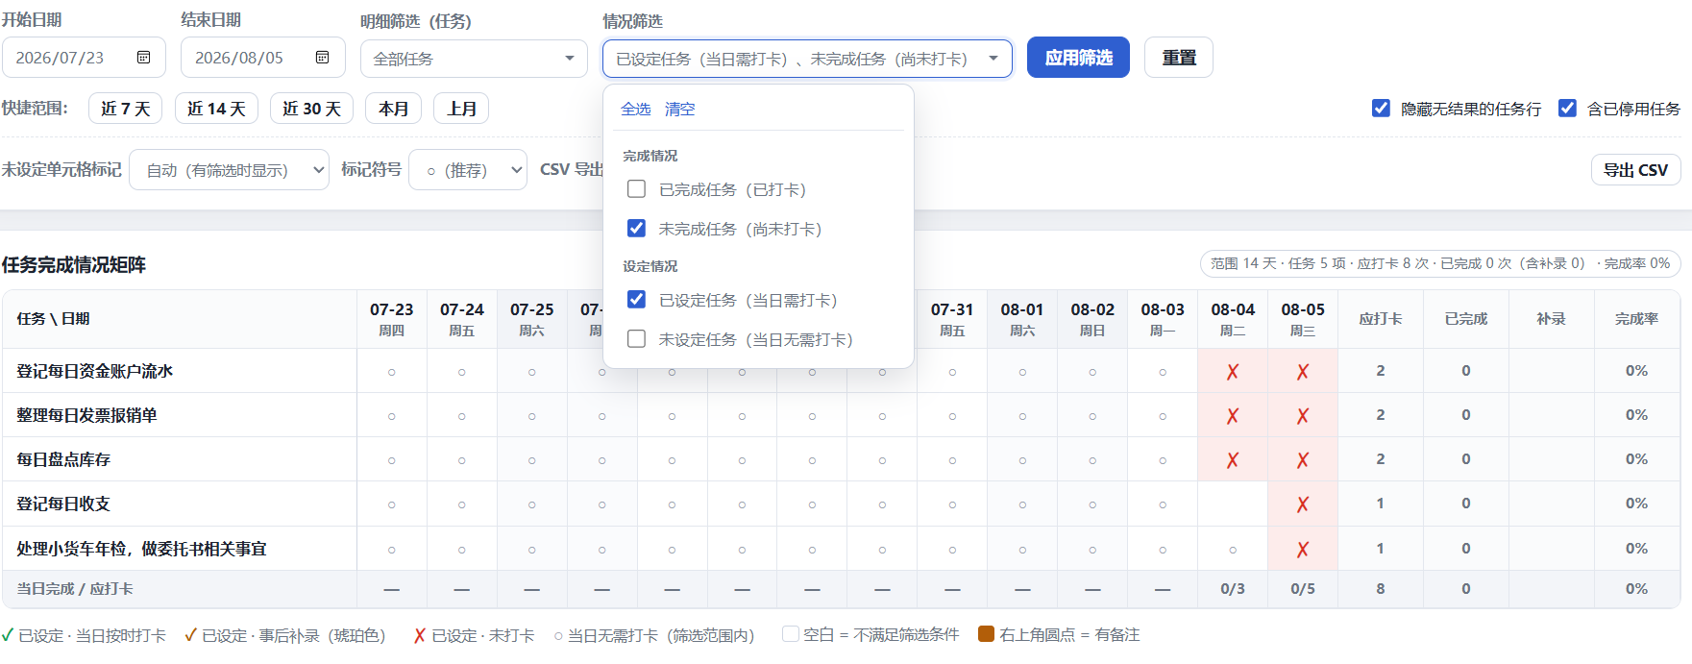The width and height of the screenshot is (1692, 664).
Task: Click the 08-05 周三 column header
Action: click(1303, 319)
